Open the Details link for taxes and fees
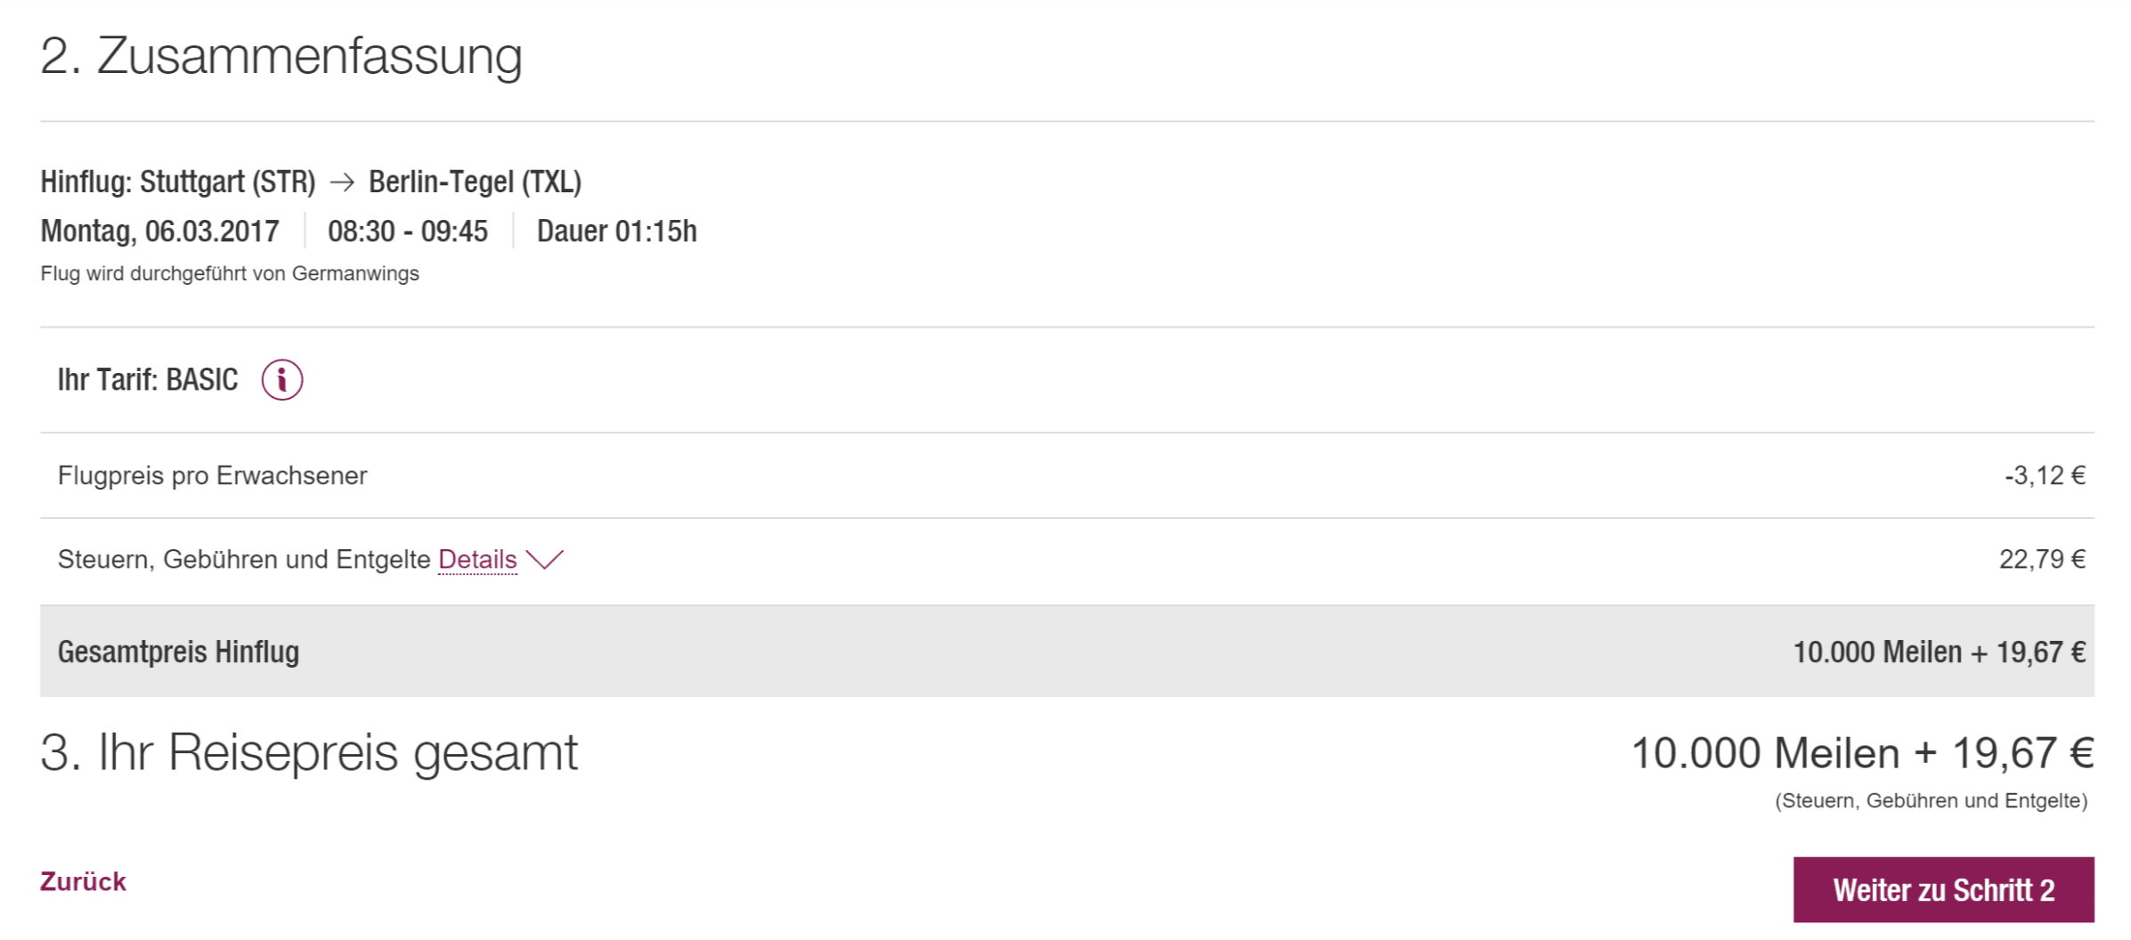This screenshot has height=940, width=2131. coord(477,559)
